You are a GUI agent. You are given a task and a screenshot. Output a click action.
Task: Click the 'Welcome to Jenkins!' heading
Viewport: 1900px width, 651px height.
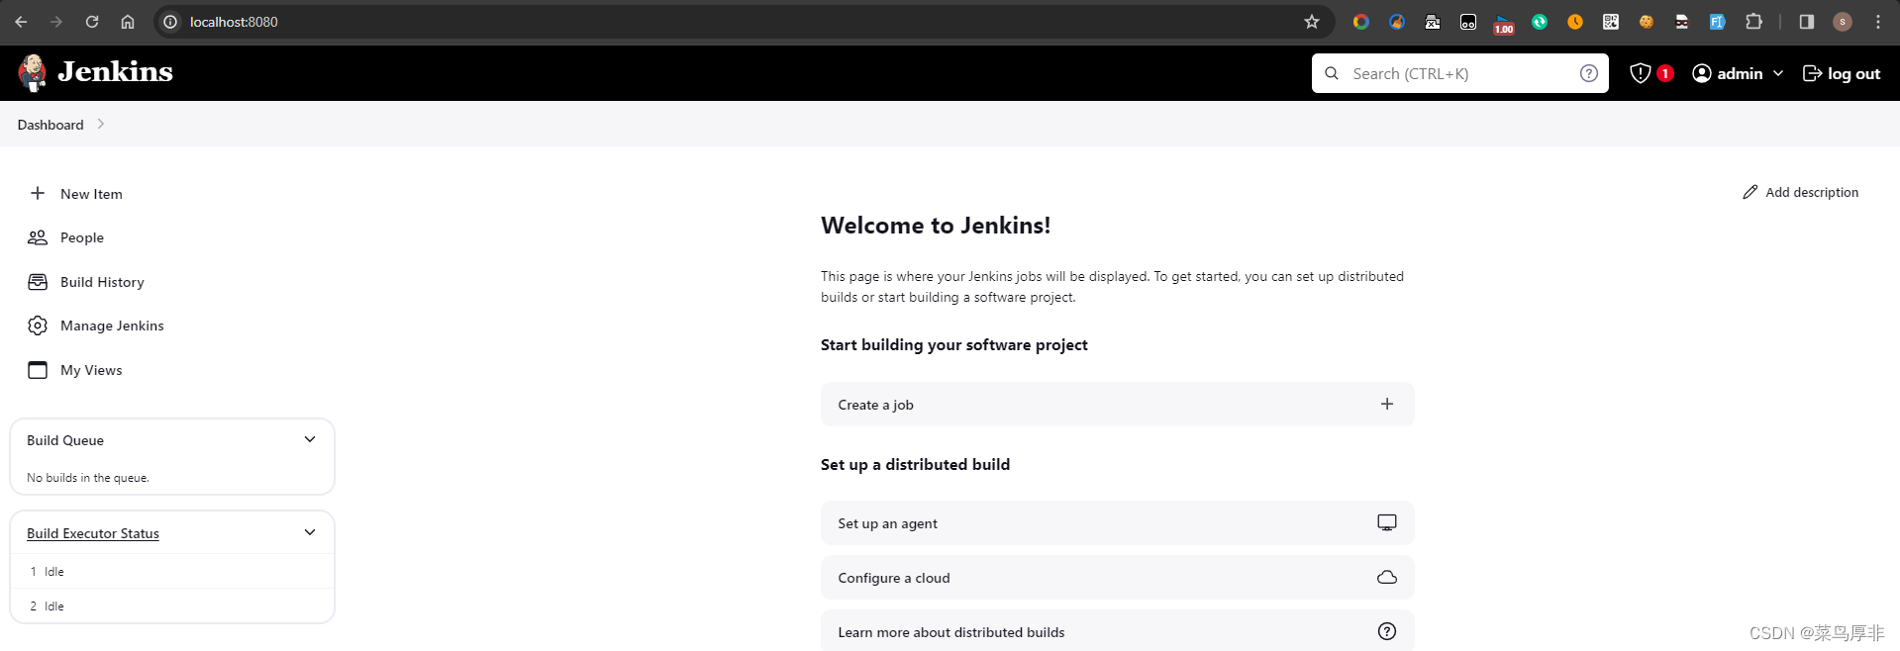(x=936, y=226)
